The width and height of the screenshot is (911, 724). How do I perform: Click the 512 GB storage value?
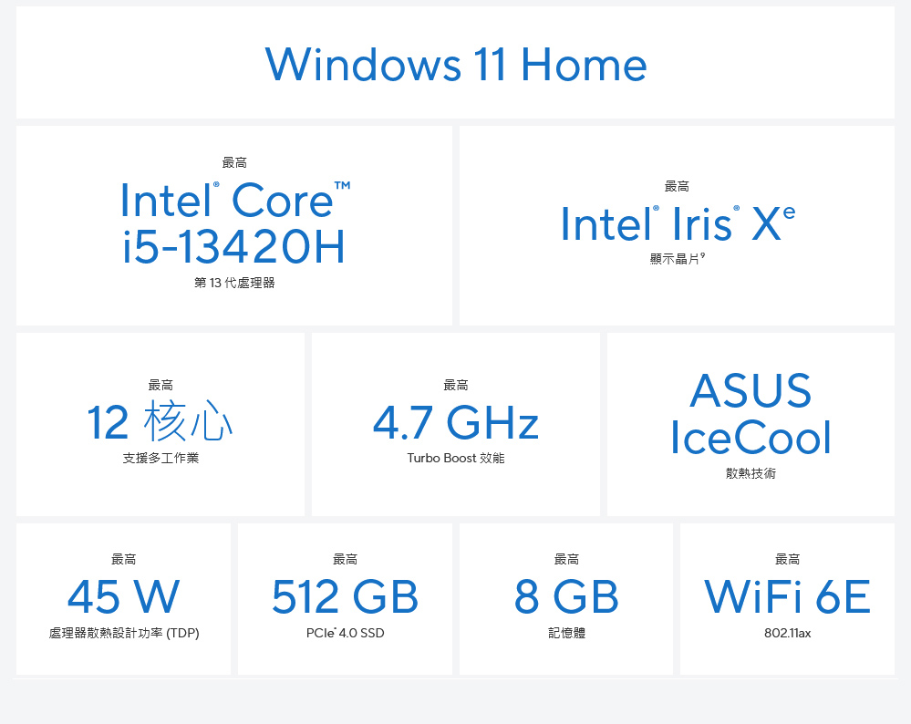click(x=345, y=596)
